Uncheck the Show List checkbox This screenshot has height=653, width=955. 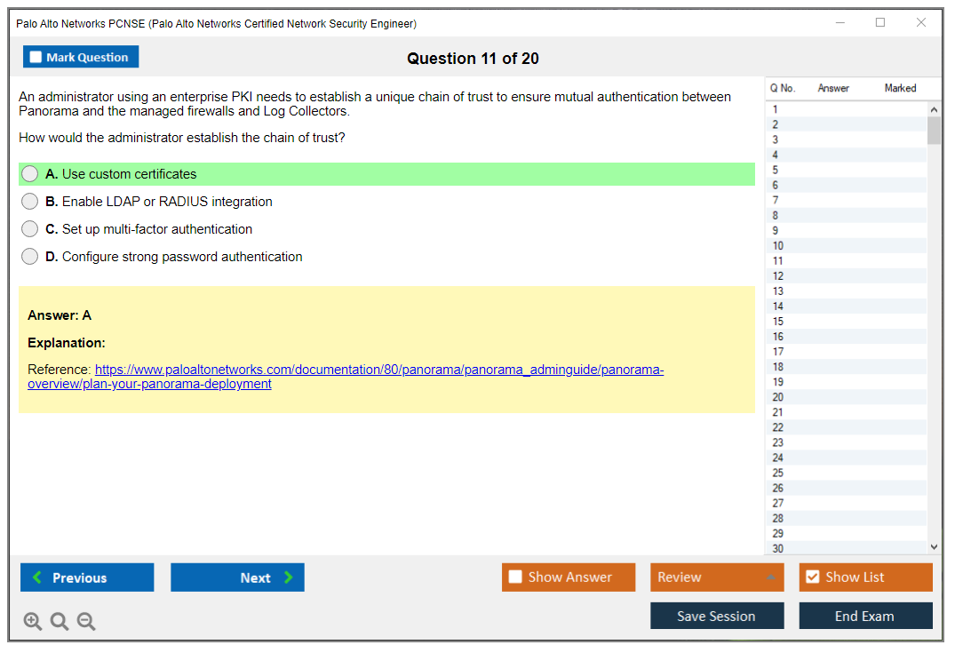[x=812, y=577]
